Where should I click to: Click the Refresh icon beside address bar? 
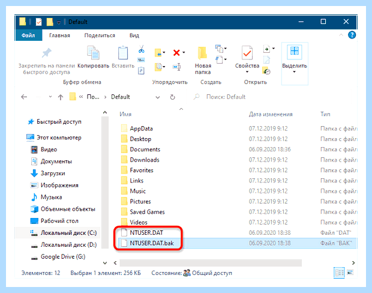click(172, 97)
